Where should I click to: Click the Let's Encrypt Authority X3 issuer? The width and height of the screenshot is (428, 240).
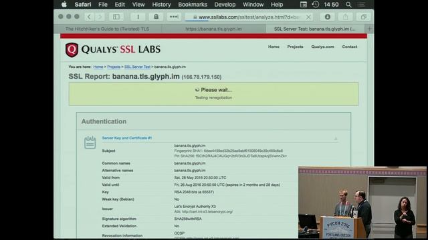[195, 207]
